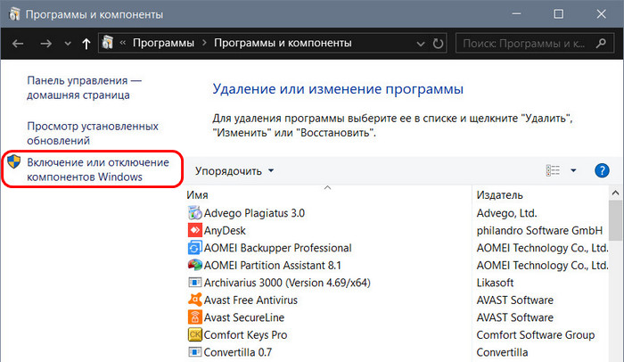The height and width of the screenshot is (362, 624).
Task: Click the shield icon beside Windows components link
Action: click(14, 161)
